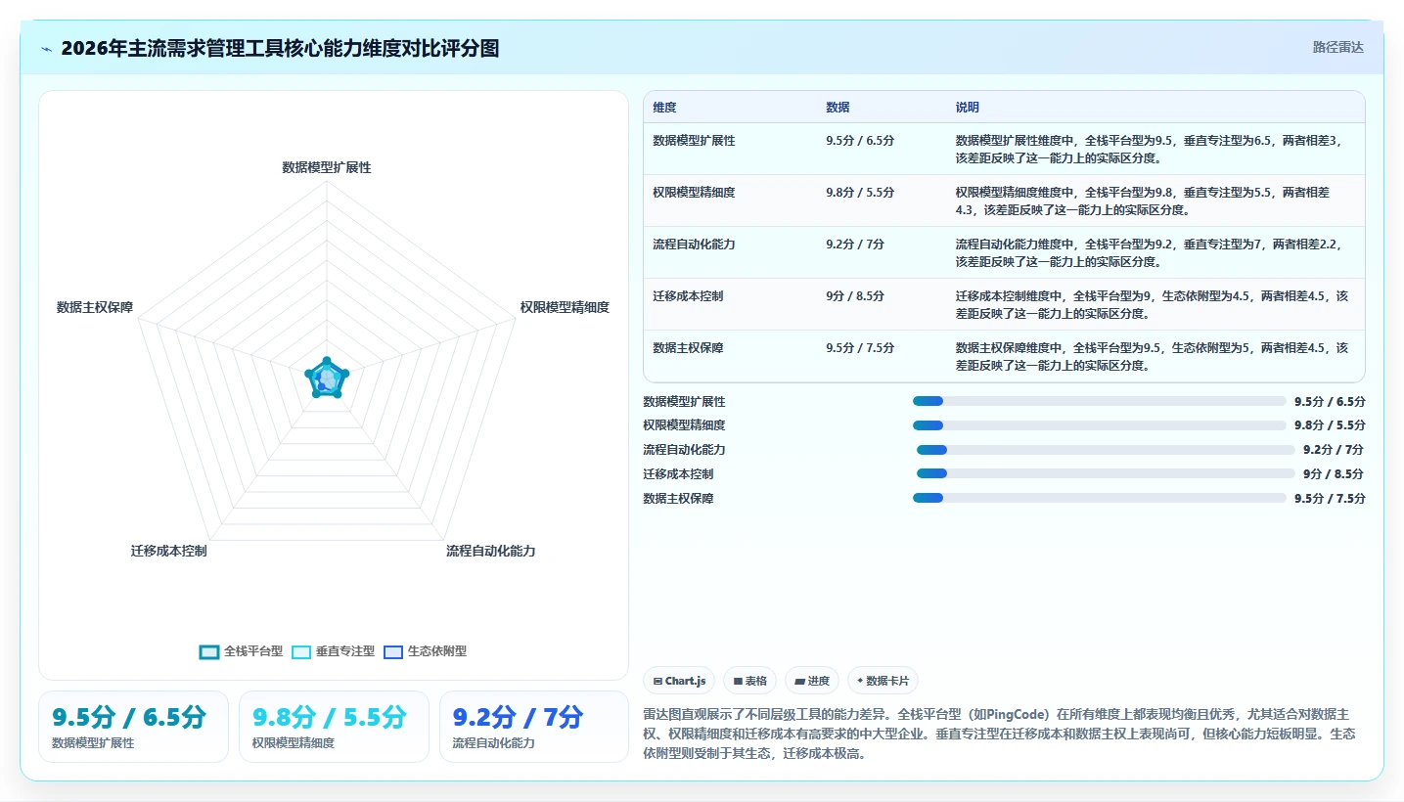Click the 垂直专注型 legend color box

301,652
